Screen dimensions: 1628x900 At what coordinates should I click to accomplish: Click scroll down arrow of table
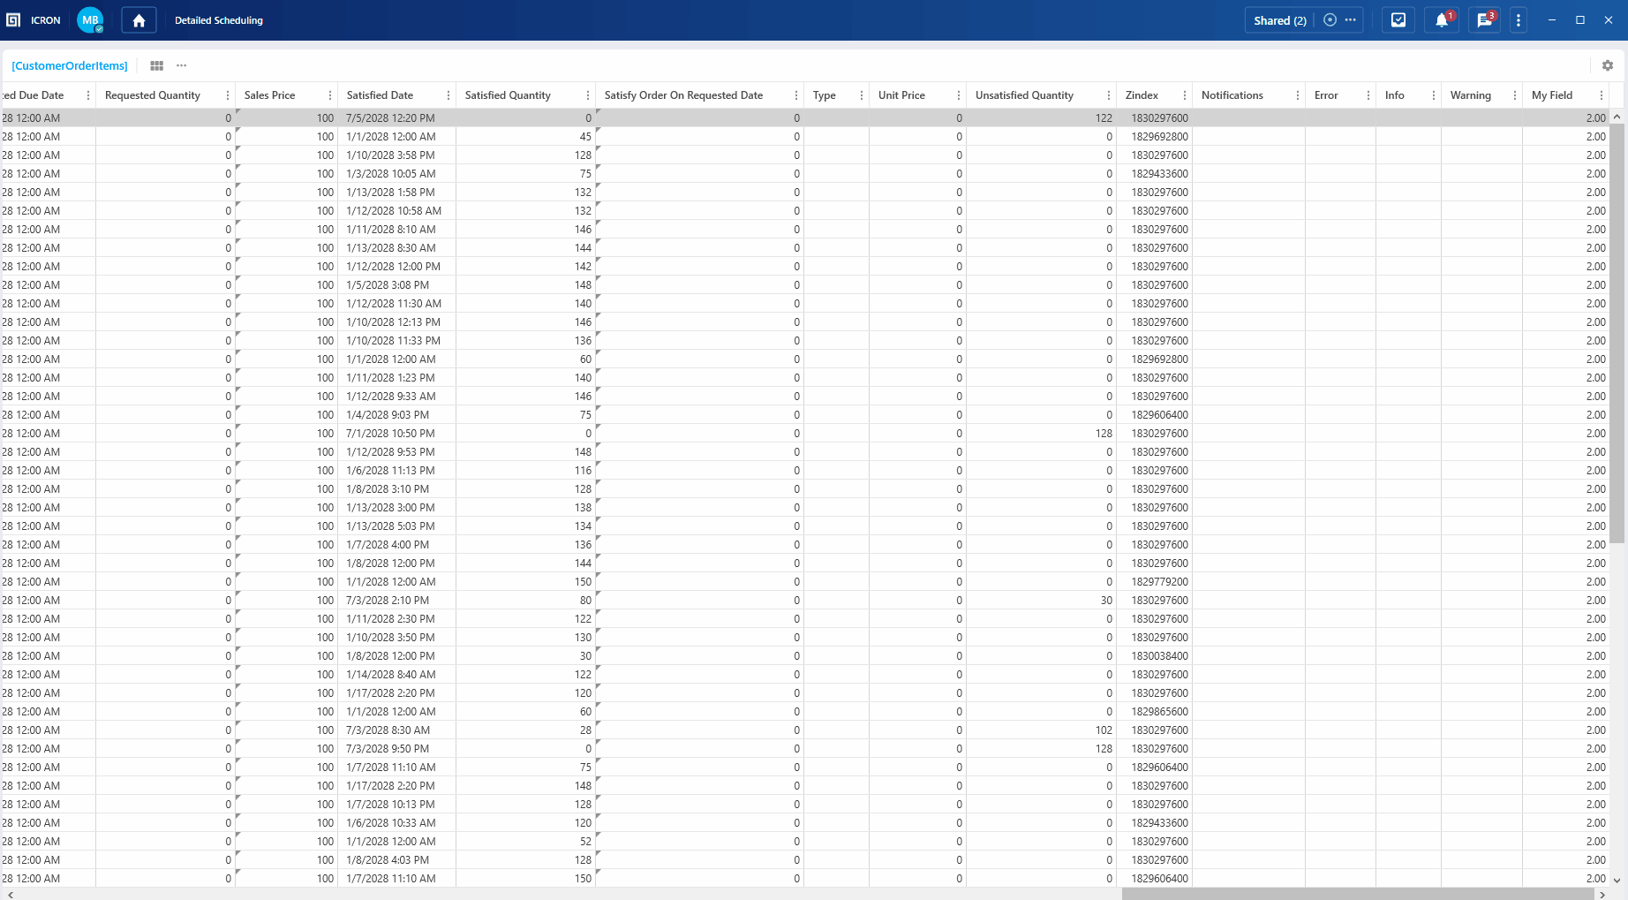click(x=1617, y=880)
